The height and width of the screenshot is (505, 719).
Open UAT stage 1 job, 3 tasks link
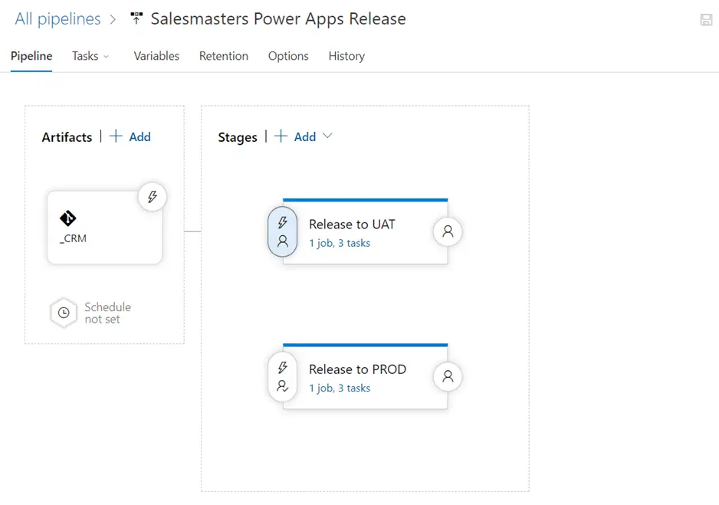coord(340,244)
